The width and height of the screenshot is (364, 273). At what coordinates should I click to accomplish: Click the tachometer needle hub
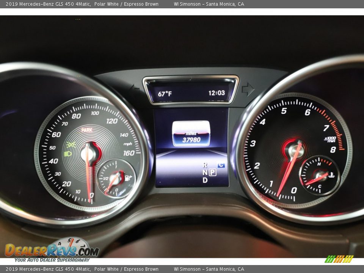[x=296, y=151]
